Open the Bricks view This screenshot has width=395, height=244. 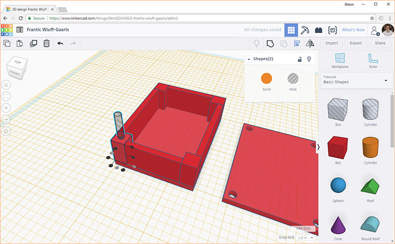(318, 30)
